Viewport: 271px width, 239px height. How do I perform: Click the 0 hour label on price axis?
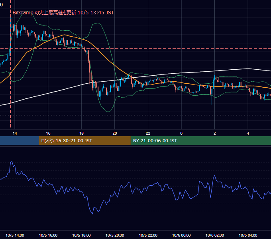point(181,133)
